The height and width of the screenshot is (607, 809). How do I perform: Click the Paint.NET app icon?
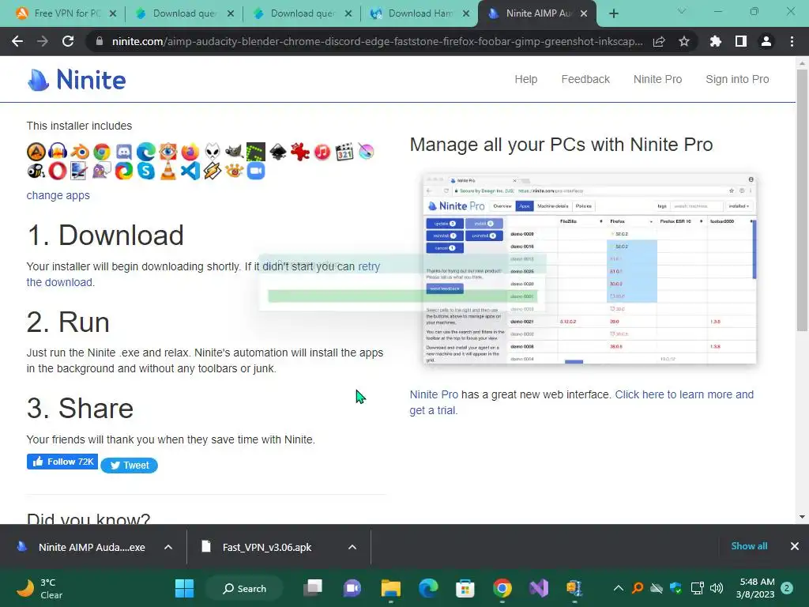(80, 171)
